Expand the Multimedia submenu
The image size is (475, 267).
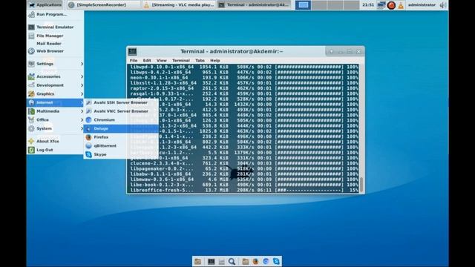55,111
